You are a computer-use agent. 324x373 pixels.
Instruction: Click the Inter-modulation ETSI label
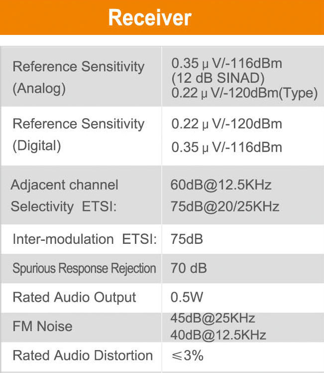[85, 239]
